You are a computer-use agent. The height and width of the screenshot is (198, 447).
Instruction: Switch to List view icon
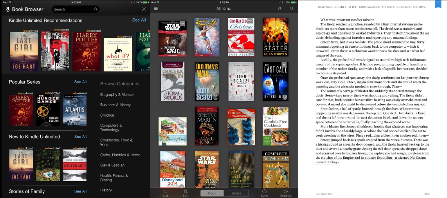(165, 193)
